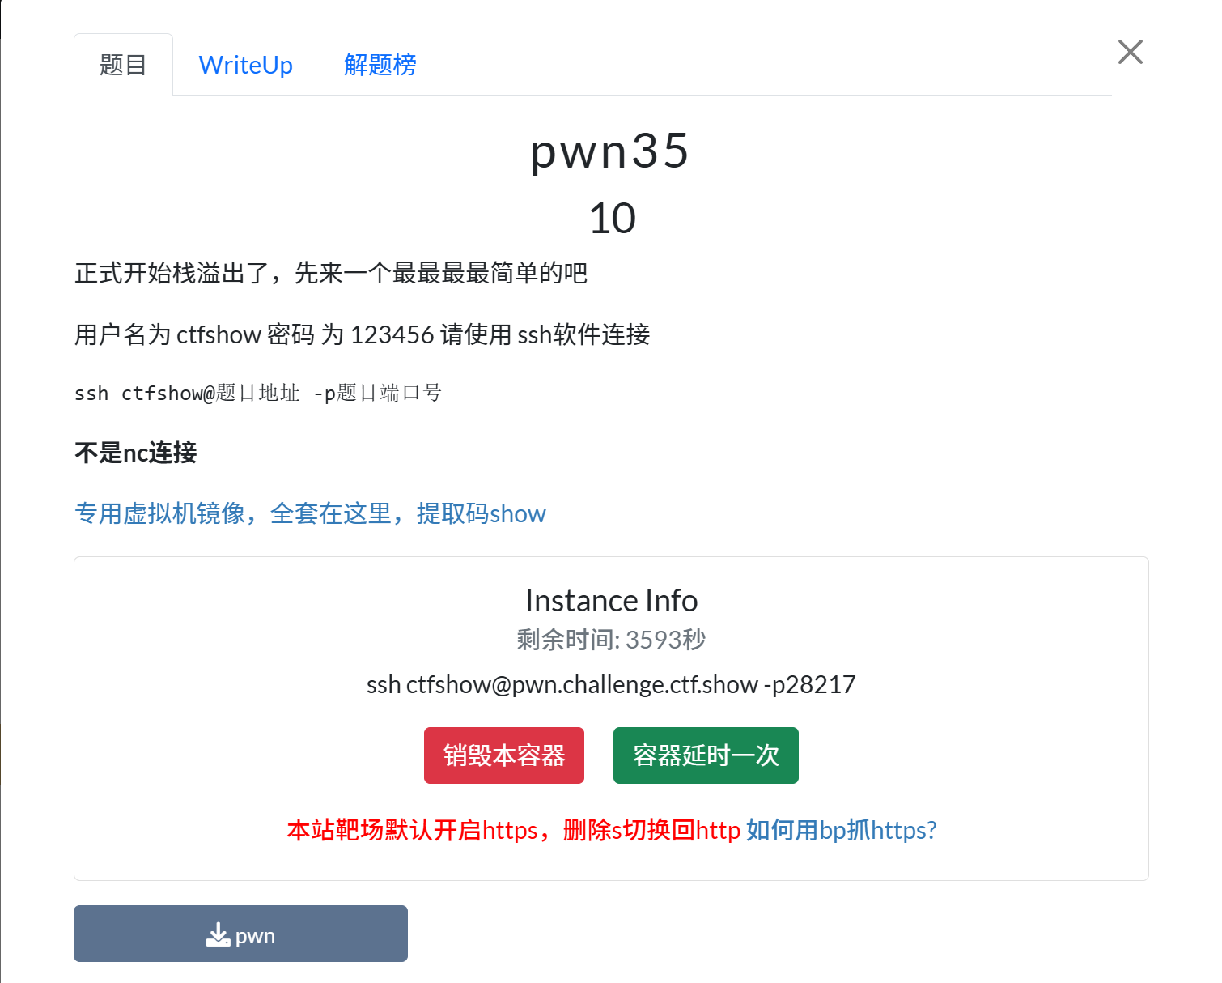Open the 如何用bp抓https? help link
Image resolution: width=1222 pixels, height=983 pixels.
click(x=841, y=830)
